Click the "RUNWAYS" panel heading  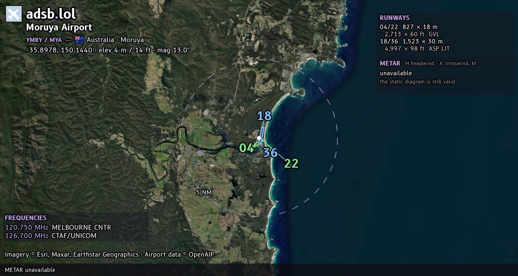395,18
